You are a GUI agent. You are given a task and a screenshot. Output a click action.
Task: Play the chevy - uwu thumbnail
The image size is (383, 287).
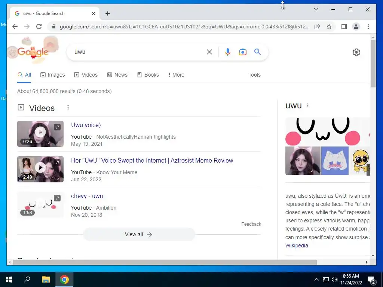coord(40,205)
